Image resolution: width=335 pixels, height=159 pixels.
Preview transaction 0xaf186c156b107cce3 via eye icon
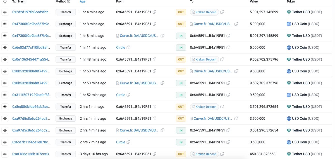[5, 154]
